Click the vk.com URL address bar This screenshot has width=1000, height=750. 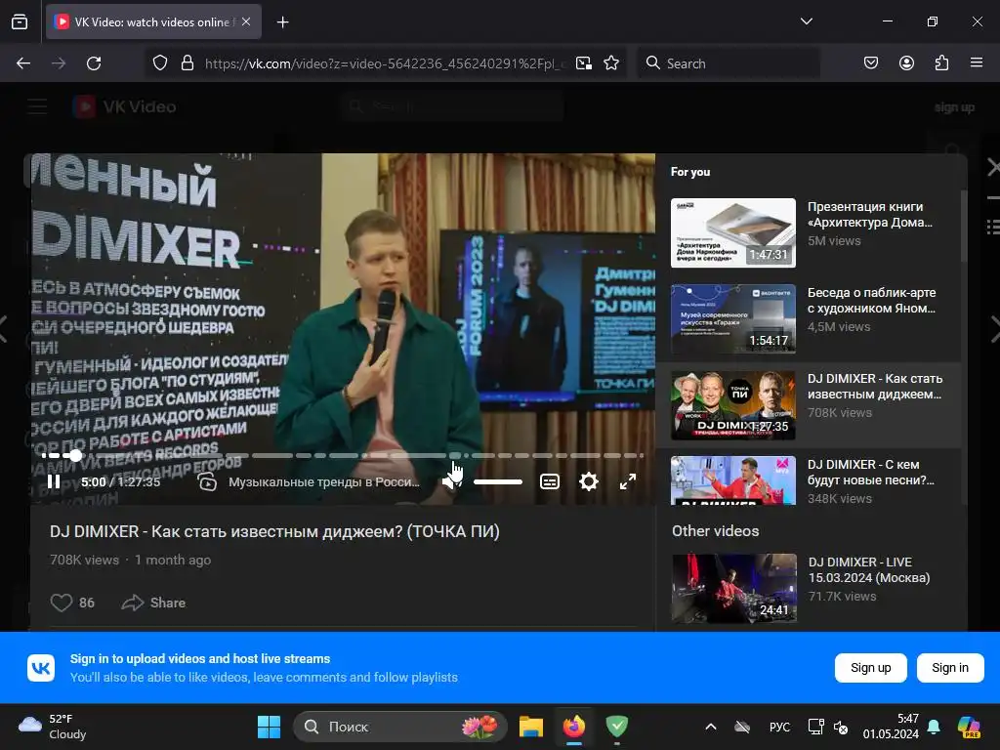[385, 63]
